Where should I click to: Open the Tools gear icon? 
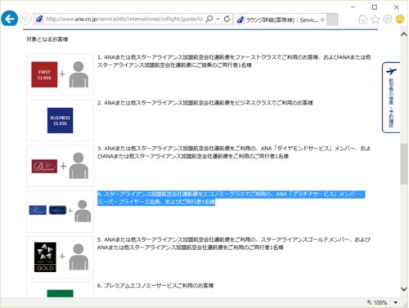pyautogui.click(x=388, y=19)
